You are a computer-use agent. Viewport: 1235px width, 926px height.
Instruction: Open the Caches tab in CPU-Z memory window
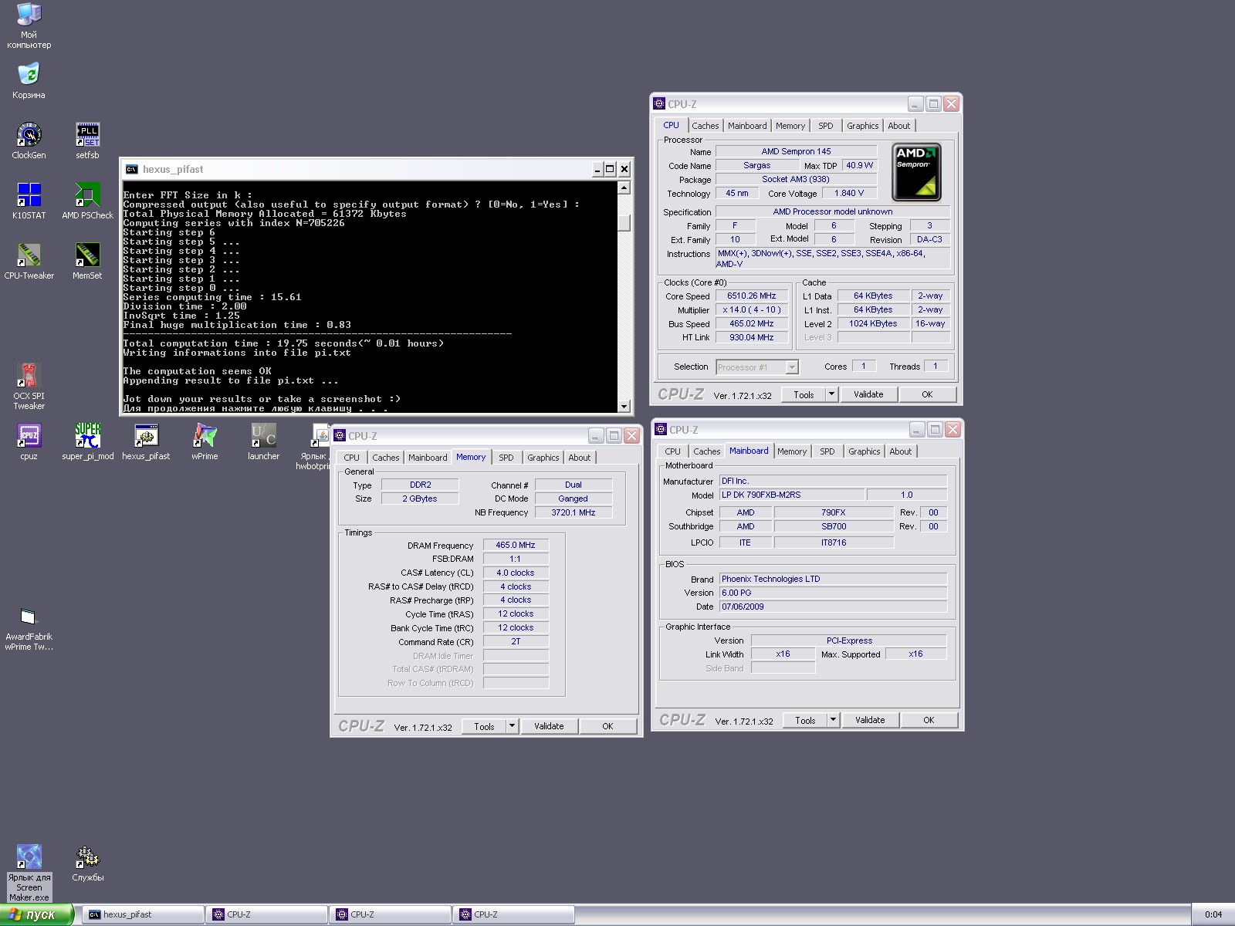[x=385, y=458]
